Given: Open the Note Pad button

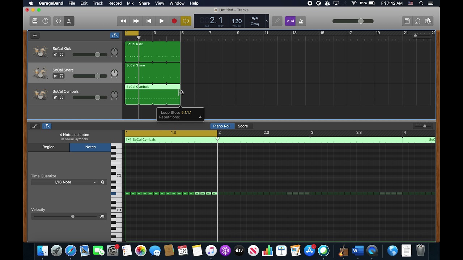Looking at the screenshot, I should 407,21.
